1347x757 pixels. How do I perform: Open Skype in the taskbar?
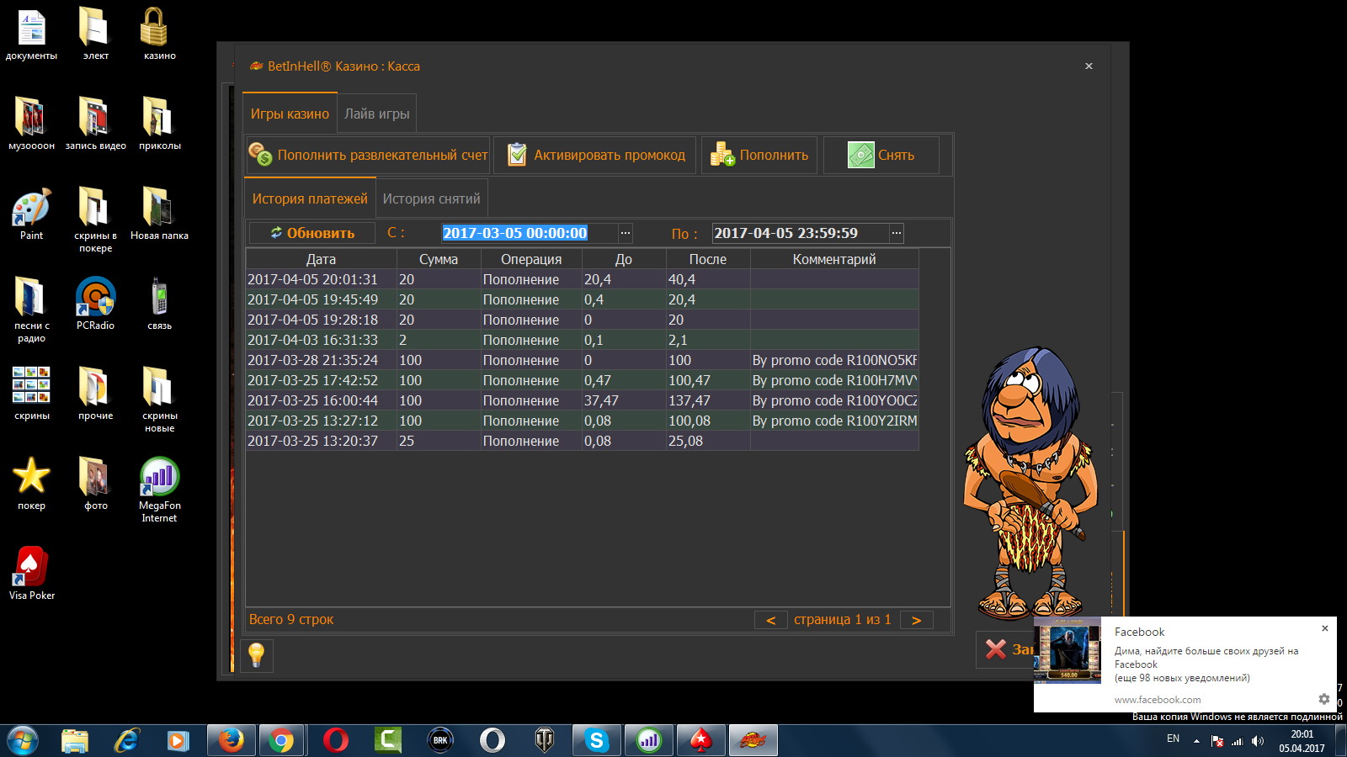click(597, 740)
